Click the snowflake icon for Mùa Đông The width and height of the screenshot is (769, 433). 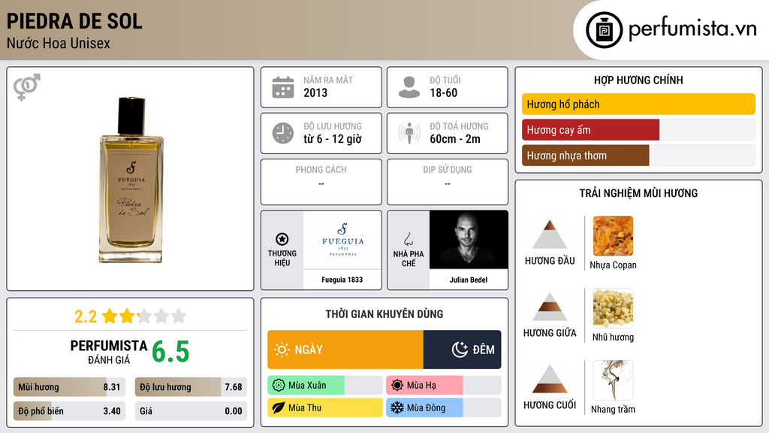pyautogui.click(x=397, y=407)
